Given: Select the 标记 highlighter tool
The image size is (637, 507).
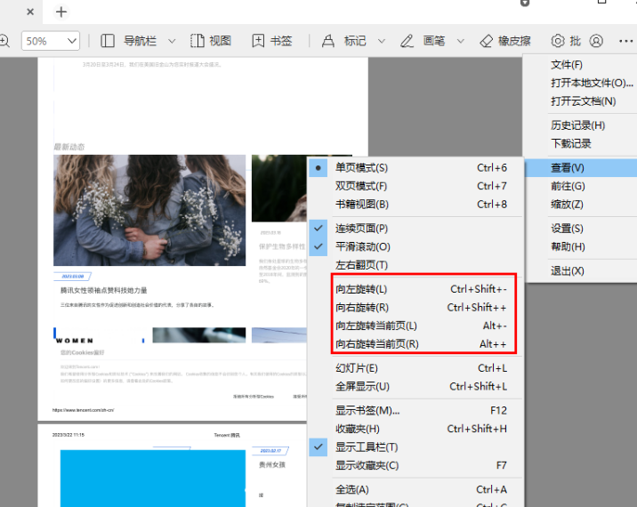Looking at the screenshot, I should point(343,41).
